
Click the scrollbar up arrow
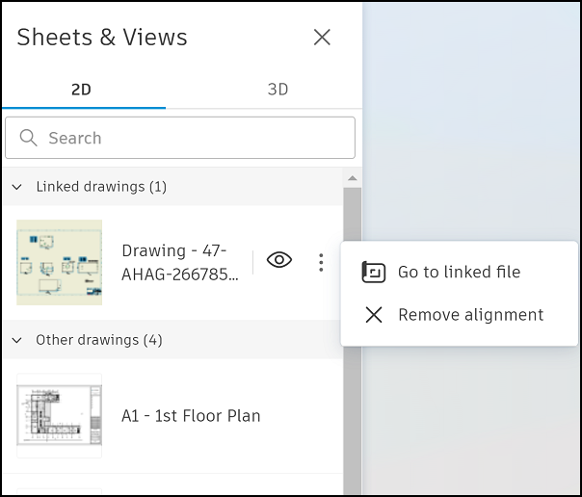coord(353,179)
